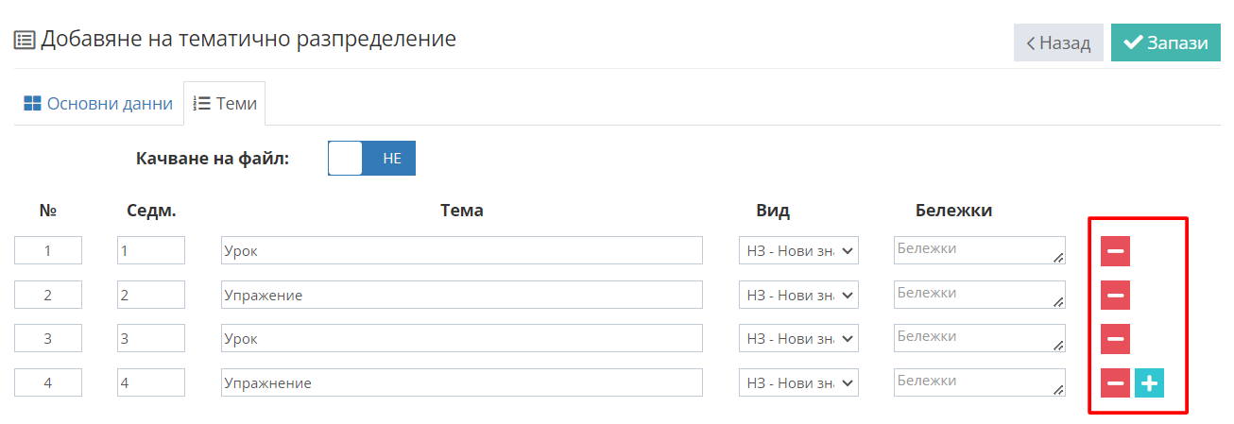Click resize handle of row 1 Бележки field
Viewport: 1234px width, 424px height.
(x=1058, y=257)
